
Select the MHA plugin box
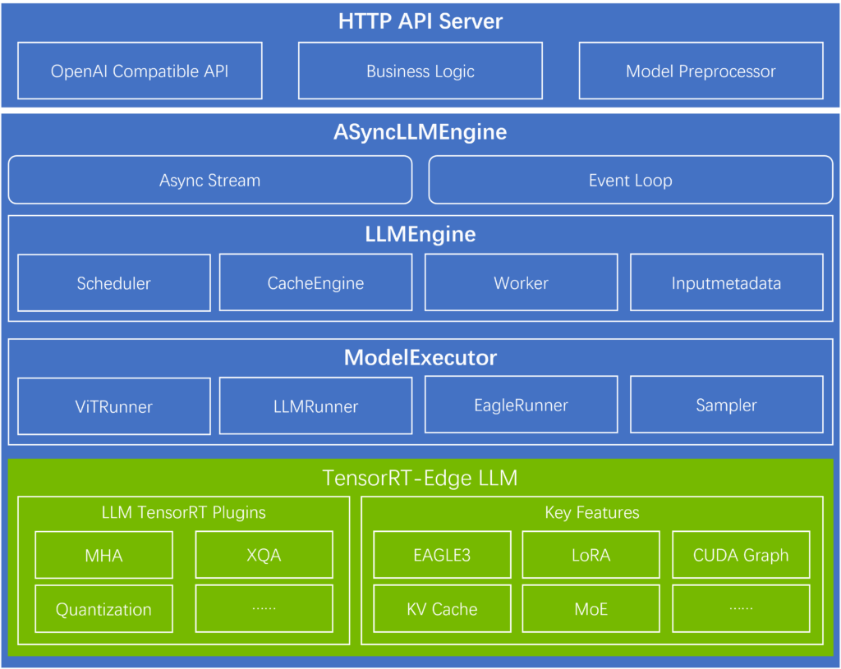click(104, 556)
